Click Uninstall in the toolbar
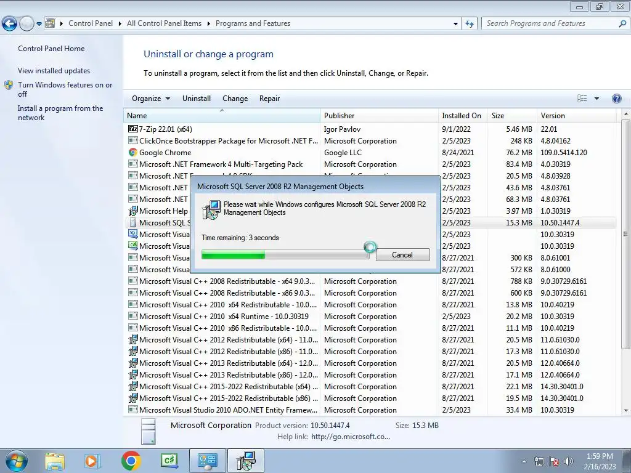The width and height of the screenshot is (631, 473). coord(197,99)
